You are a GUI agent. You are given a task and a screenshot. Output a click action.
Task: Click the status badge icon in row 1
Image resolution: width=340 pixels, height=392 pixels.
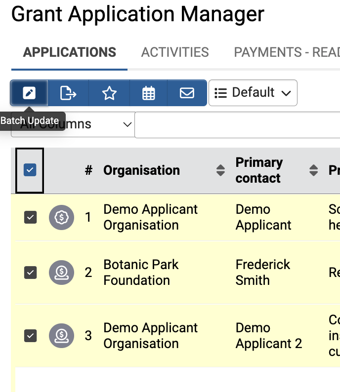point(61,217)
